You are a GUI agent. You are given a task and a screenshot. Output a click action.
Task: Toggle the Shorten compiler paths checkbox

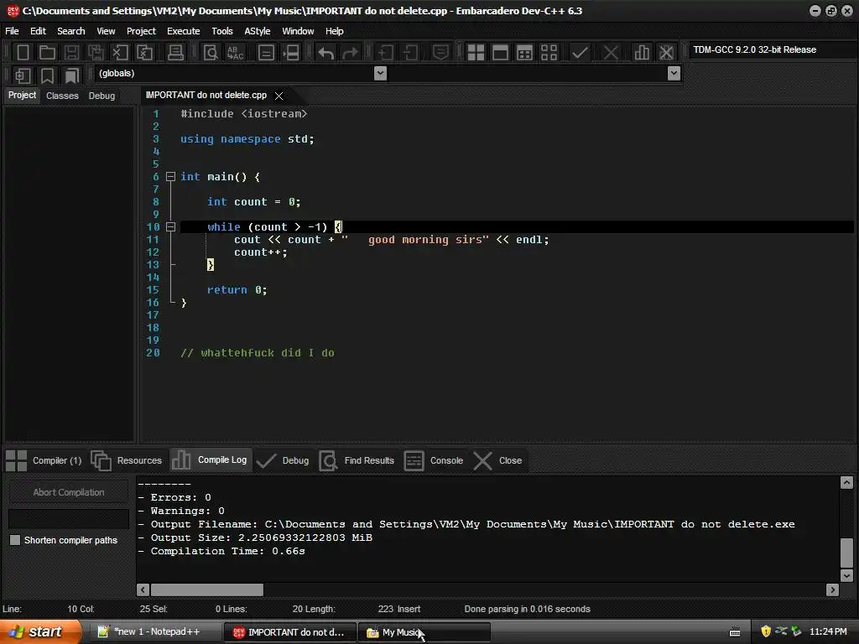pos(15,540)
